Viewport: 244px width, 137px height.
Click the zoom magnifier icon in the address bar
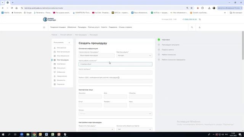click(x=187, y=8)
